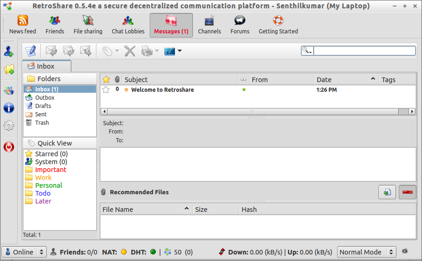422x261 pixels.
Task: Open the Chat Lobbies page
Action: [128, 25]
